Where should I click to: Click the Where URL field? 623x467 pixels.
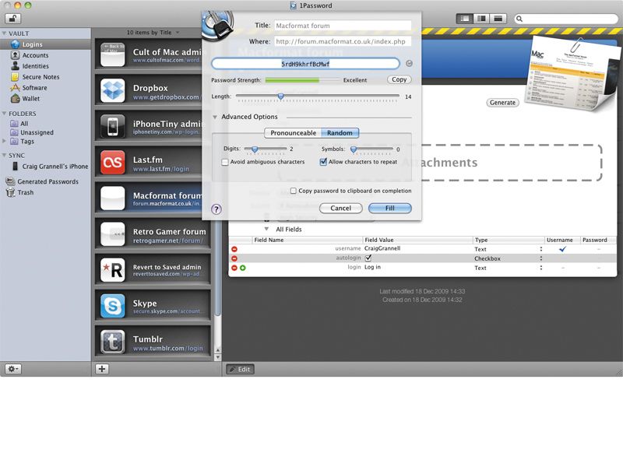(343, 41)
